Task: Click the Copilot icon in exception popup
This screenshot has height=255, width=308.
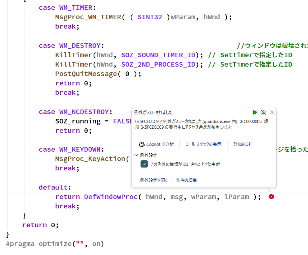Action: click(142, 144)
